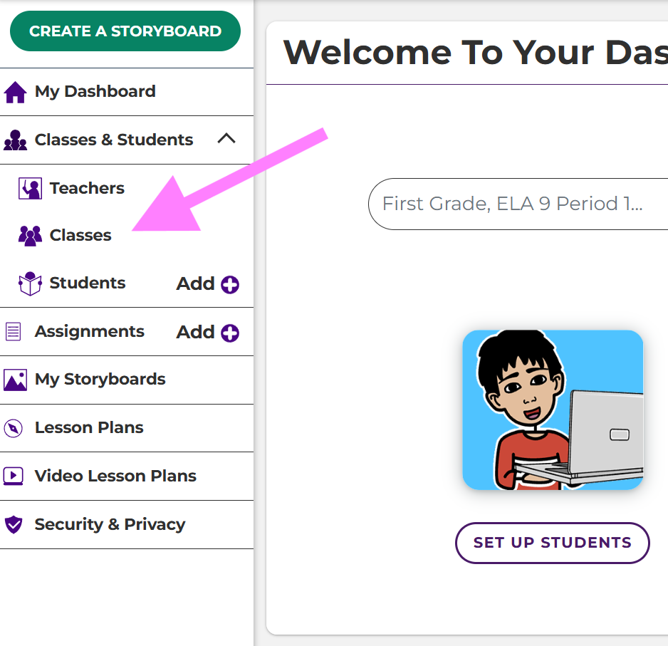Viewport: 668px width, 646px height.
Task: Click the Assignments document icon
Action: coord(13,332)
